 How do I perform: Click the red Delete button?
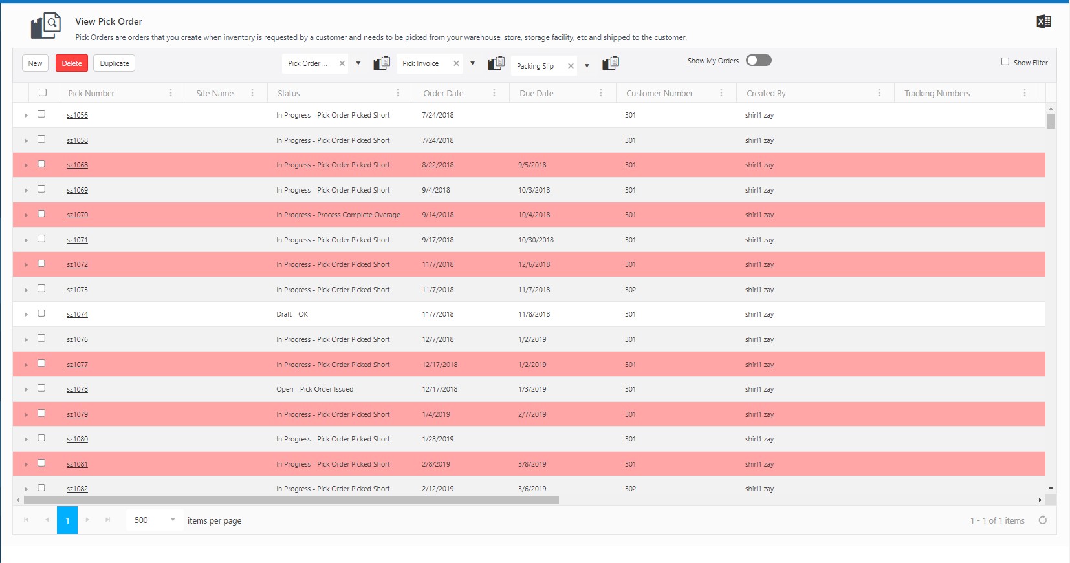(72, 63)
